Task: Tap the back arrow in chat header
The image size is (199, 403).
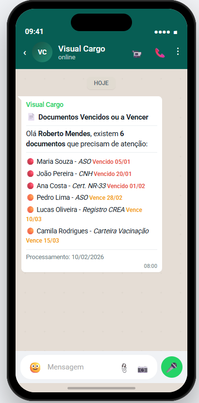Action: (x=25, y=53)
